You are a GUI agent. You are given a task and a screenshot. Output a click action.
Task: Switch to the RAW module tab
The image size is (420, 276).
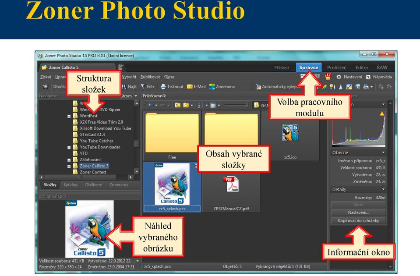[x=382, y=67]
